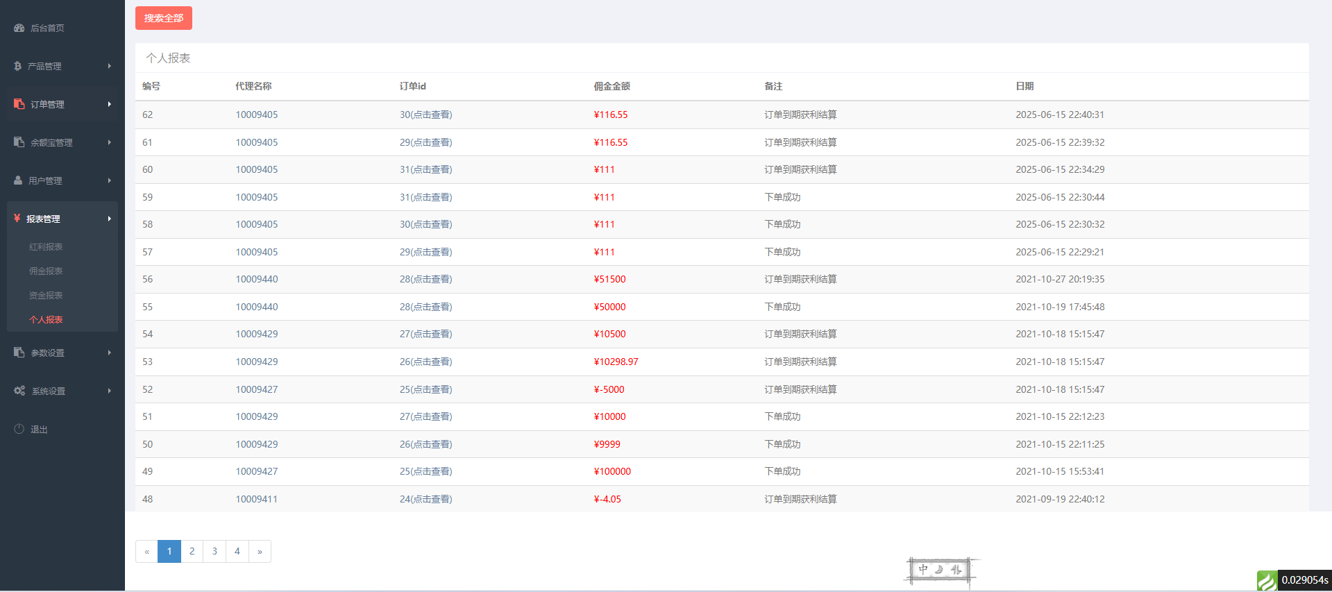Click the bitcoin icon for 产品管理
This screenshot has width=1332, height=592.
tap(17, 66)
